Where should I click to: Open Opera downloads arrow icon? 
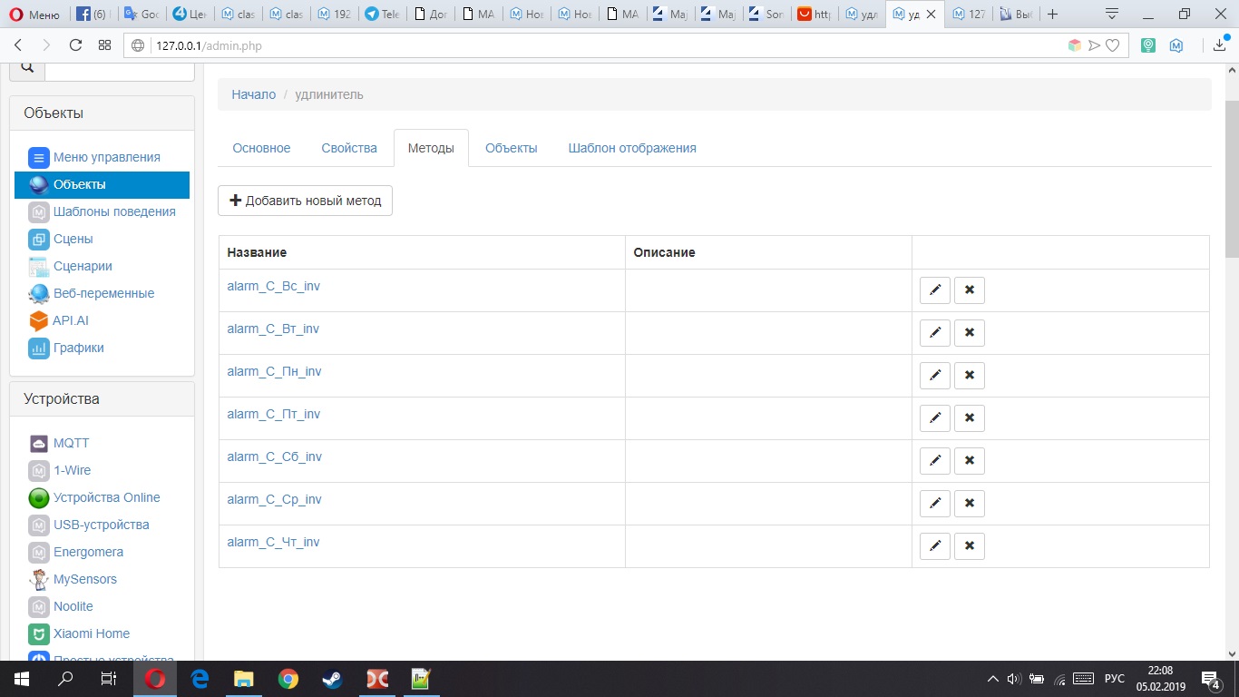click(1220, 45)
